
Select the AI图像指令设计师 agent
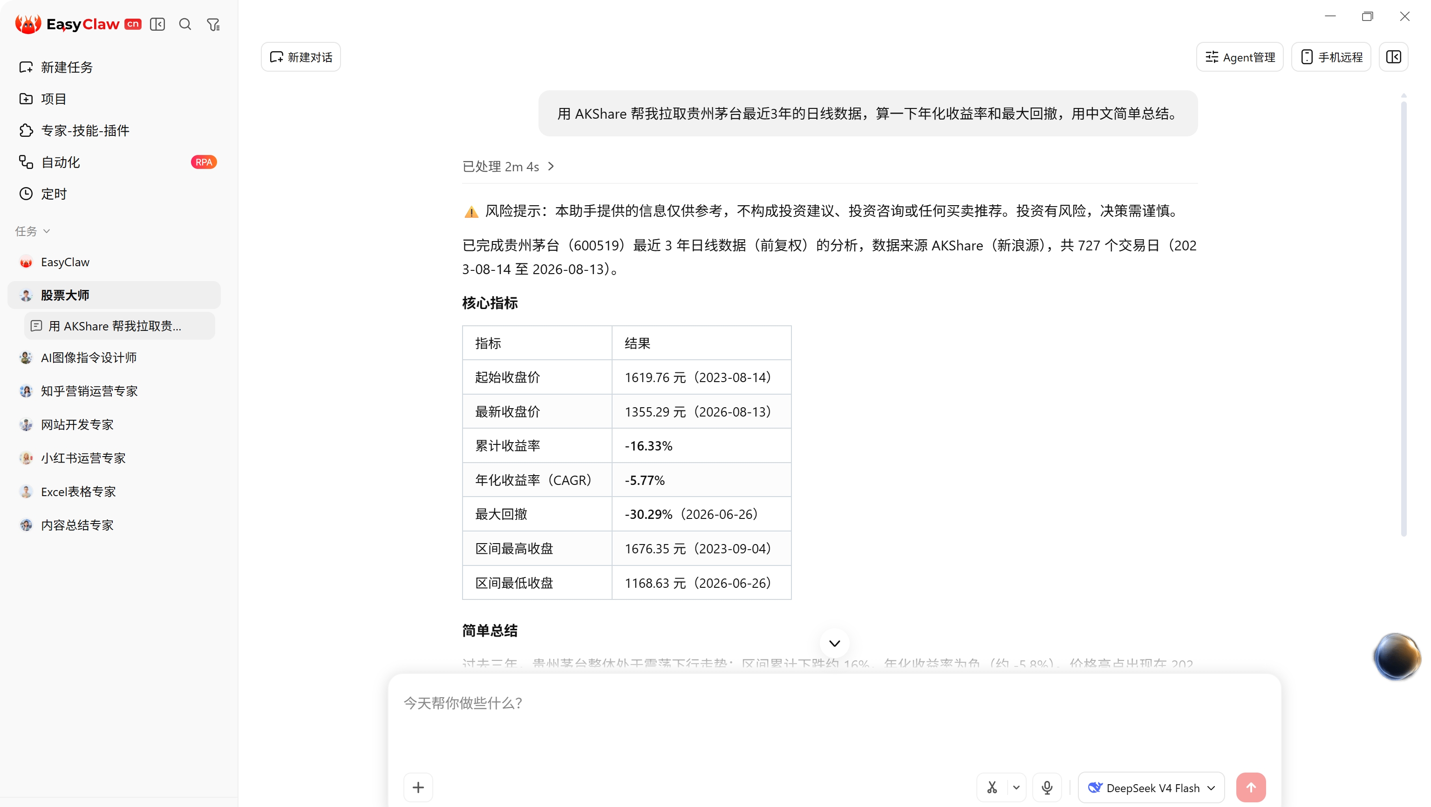click(114, 358)
